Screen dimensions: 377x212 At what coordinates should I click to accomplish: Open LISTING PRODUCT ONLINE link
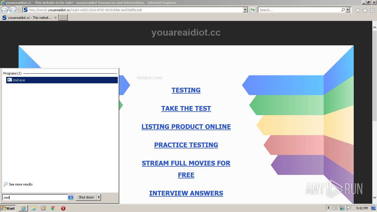coord(186,127)
